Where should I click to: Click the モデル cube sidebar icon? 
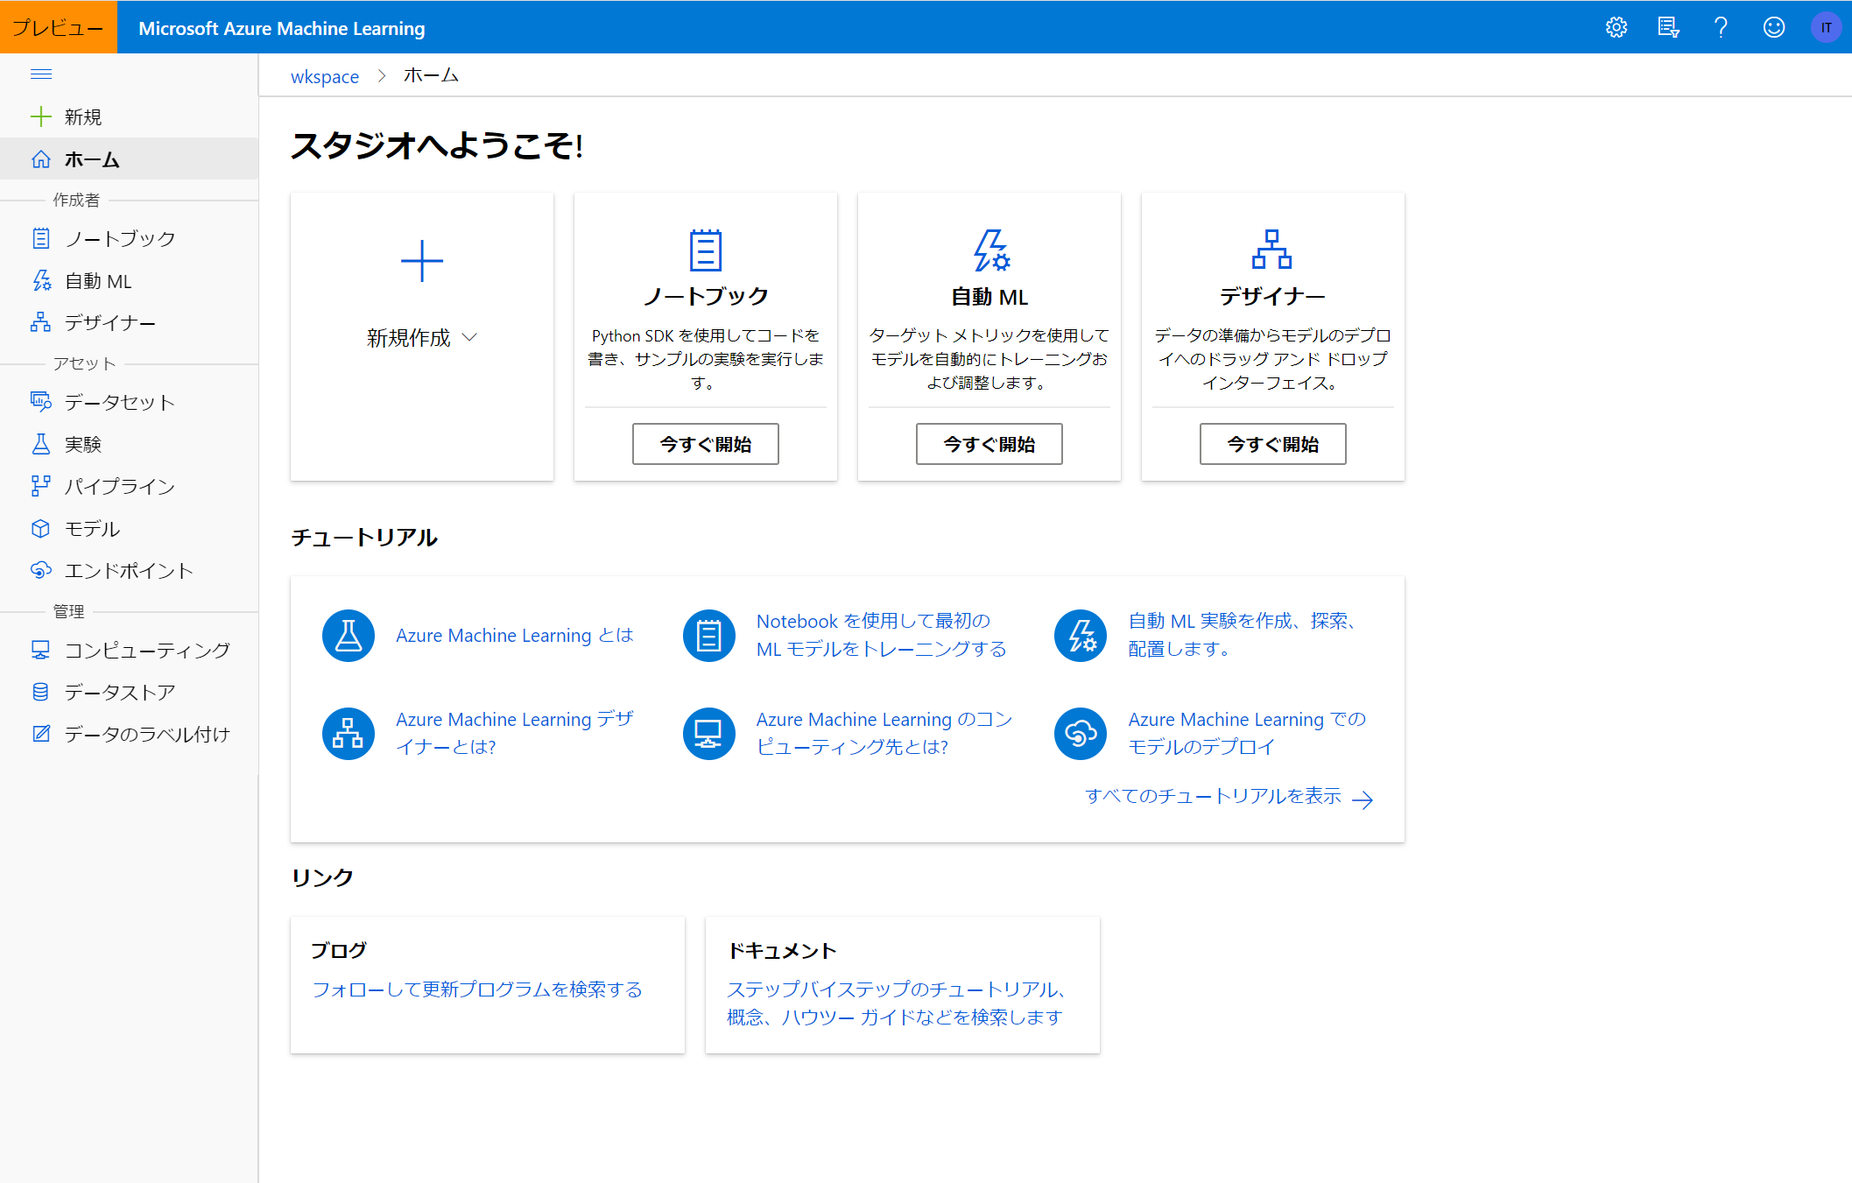coord(40,528)
